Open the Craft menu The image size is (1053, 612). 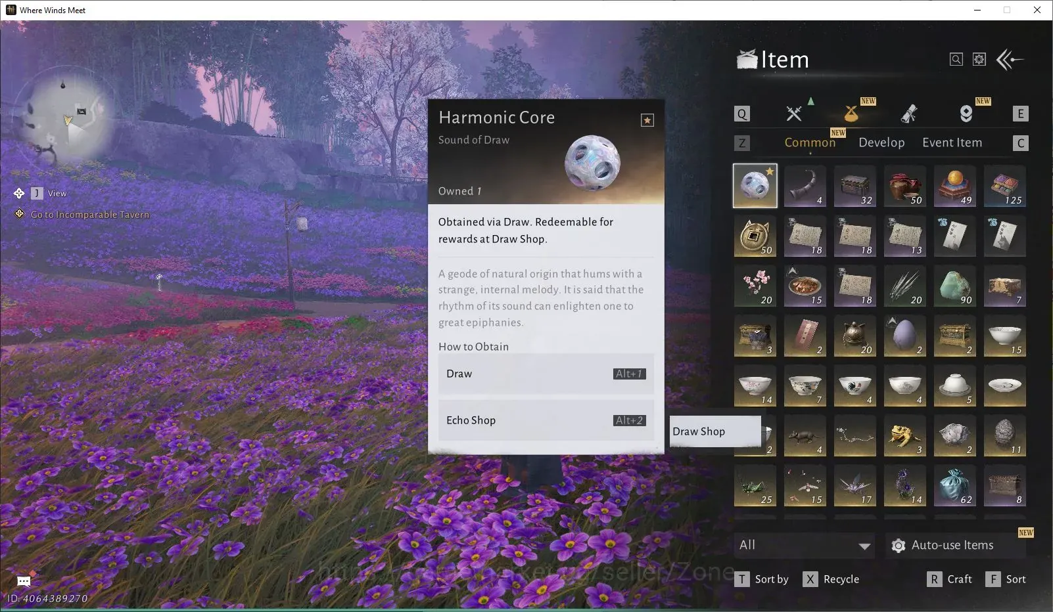click(x=949, y=579)
